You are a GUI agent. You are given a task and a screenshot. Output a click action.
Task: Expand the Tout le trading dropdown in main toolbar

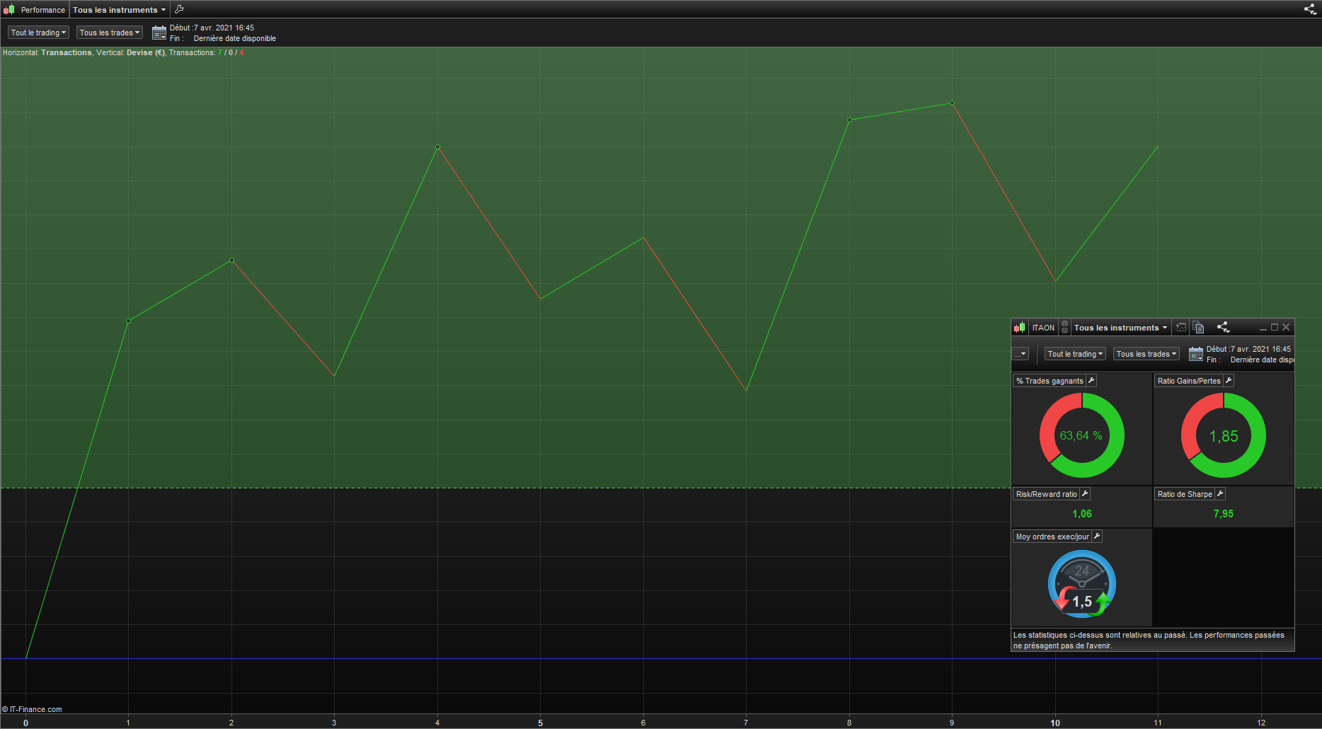point(38,33)
